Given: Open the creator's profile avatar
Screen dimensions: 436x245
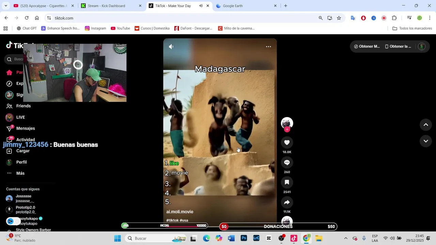Looking at the screenshot, I should [287, 122].
